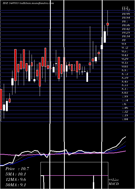Click the 7.46 price axis label
135x189 pixels.
125,108
